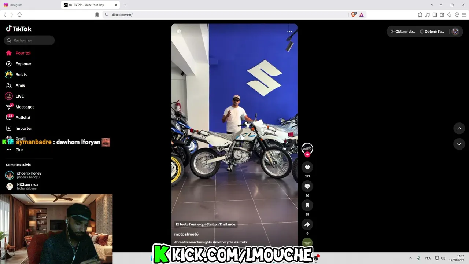The height and width of the screenshot is (264, 469).
Task: Open the video's three-dot options menu
Action: [289, 32]
